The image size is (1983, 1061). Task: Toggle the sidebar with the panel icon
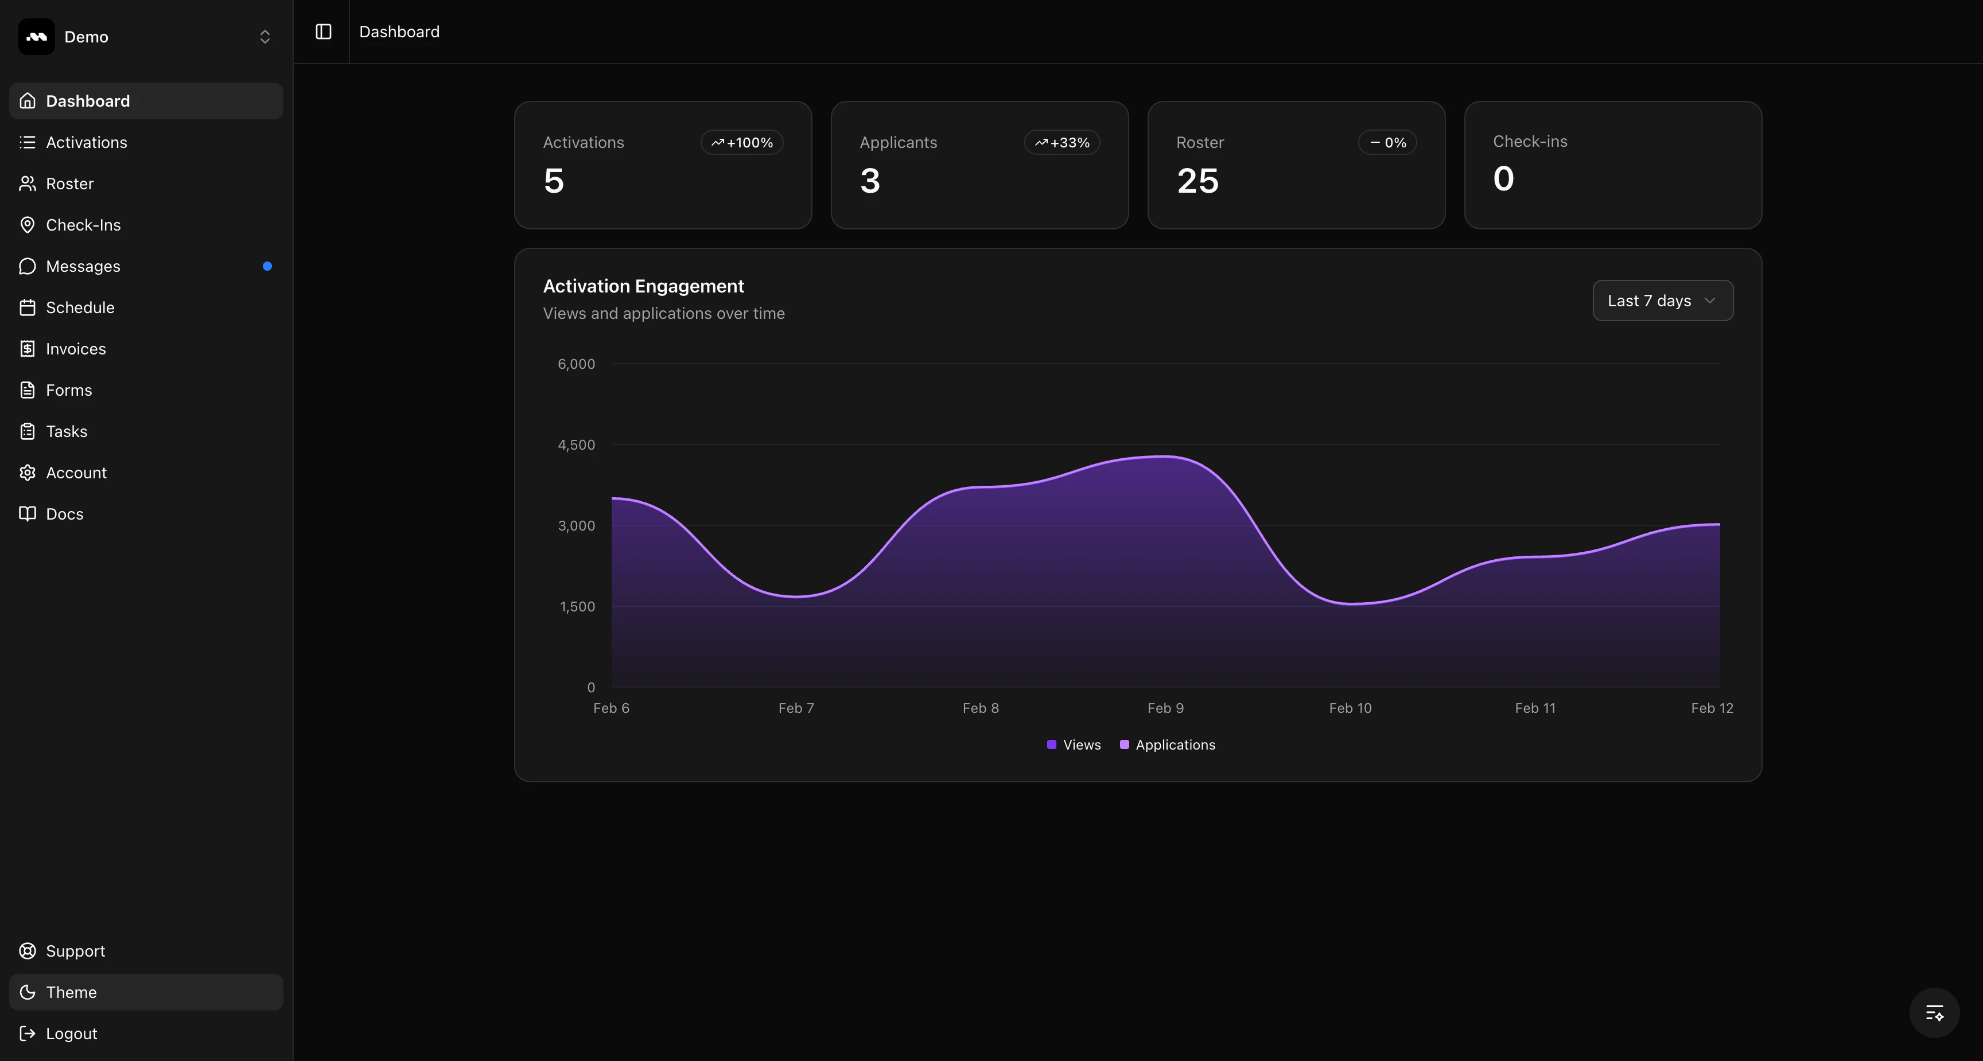pos(322,32)
